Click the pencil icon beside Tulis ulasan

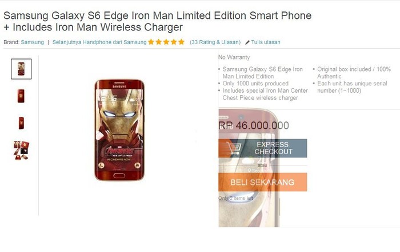point(247,42)
